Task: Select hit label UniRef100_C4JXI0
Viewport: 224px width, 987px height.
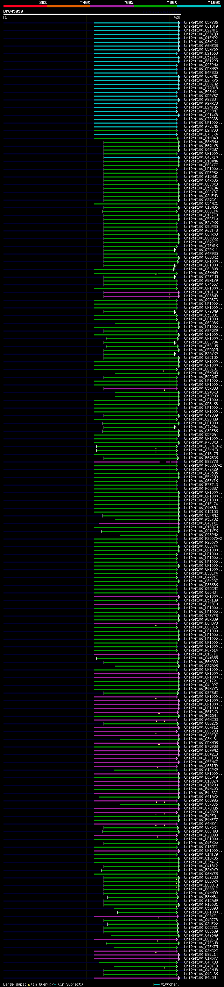Action: tap(201, 157)
